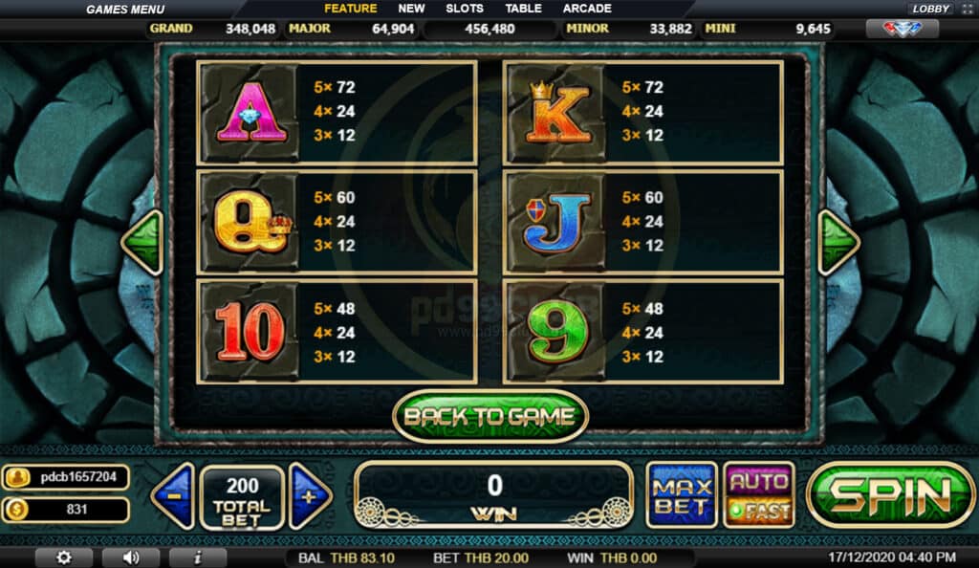Select the pink A symbol tile
The width and height of the screenshot is (979, 568).
click(x=251, y=113)
